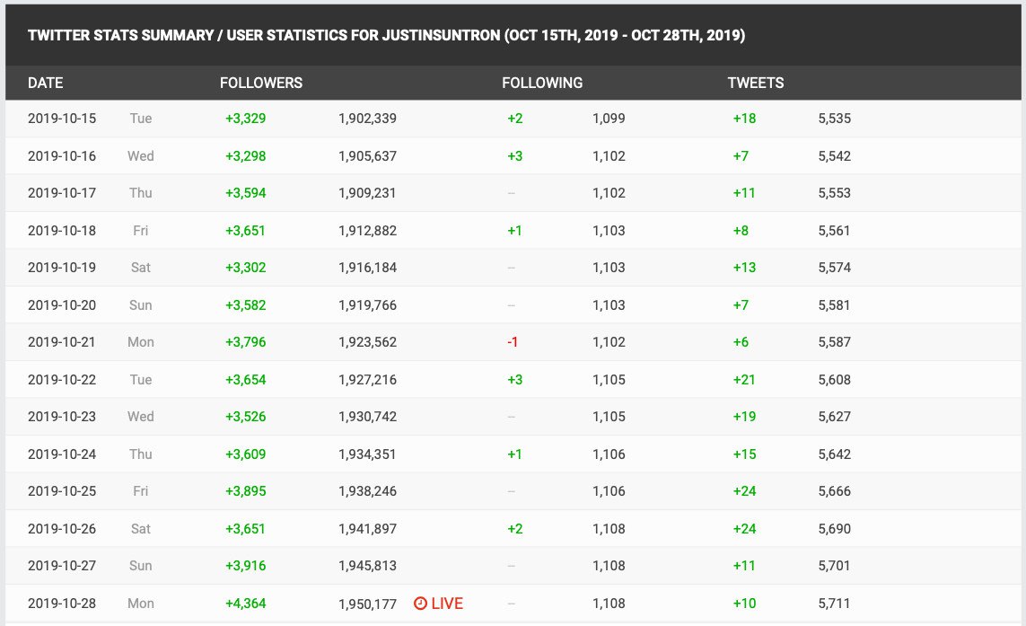
Task: Click the red LIVE clock icon
Action: pos(420,603)
